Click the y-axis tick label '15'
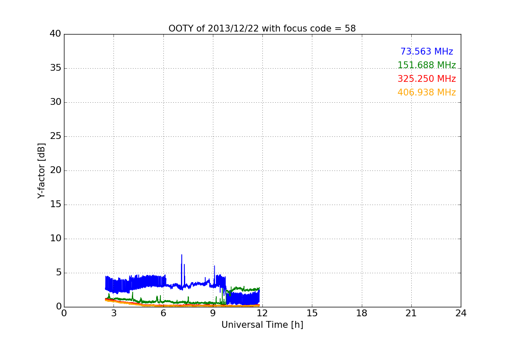 [55, 205]
